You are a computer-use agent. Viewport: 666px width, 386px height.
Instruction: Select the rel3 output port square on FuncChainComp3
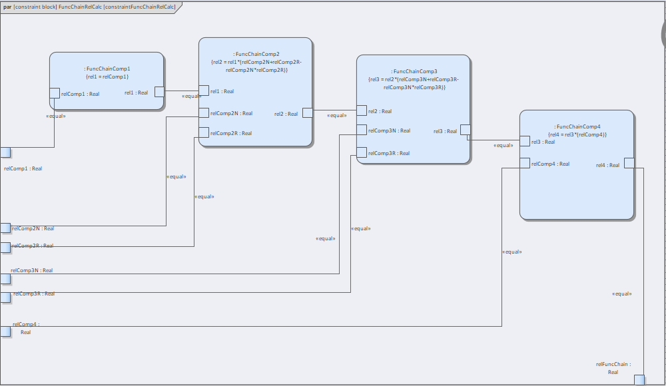[x=466, y=130]
